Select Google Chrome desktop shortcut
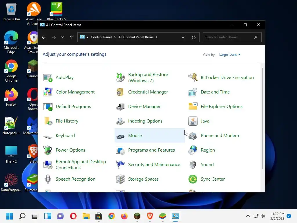297x223 pixels. click(11, 71)
